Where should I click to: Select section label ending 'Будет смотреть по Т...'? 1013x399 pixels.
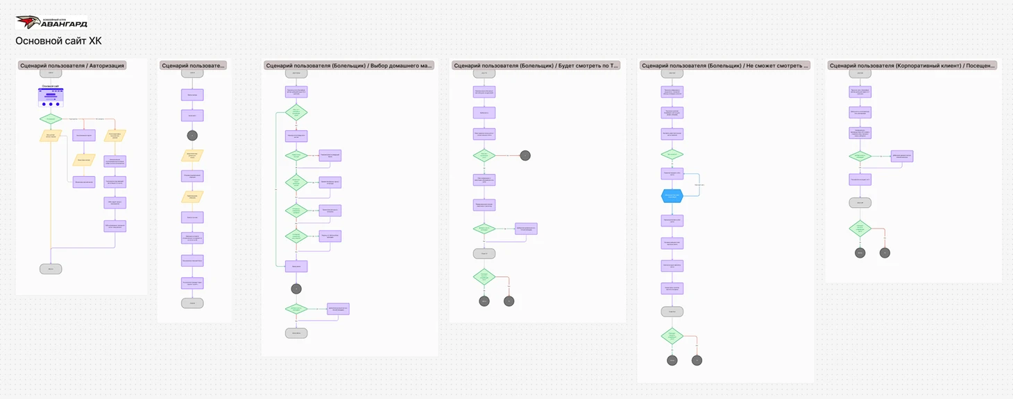pyautogui.click(x=536, y=66)
